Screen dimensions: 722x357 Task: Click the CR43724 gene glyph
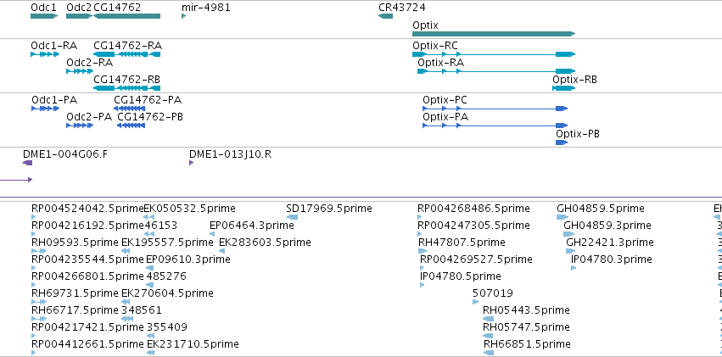click(x=385, y=16)
